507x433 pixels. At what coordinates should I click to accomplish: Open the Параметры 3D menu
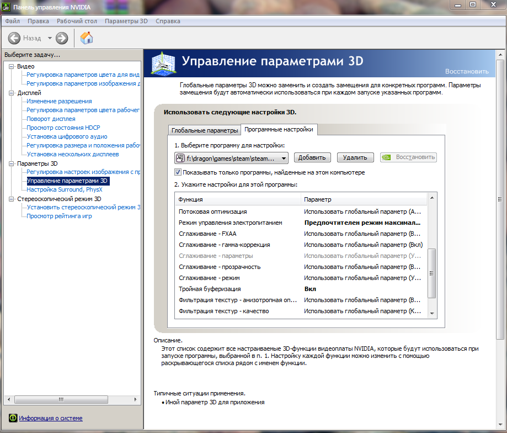126,21
